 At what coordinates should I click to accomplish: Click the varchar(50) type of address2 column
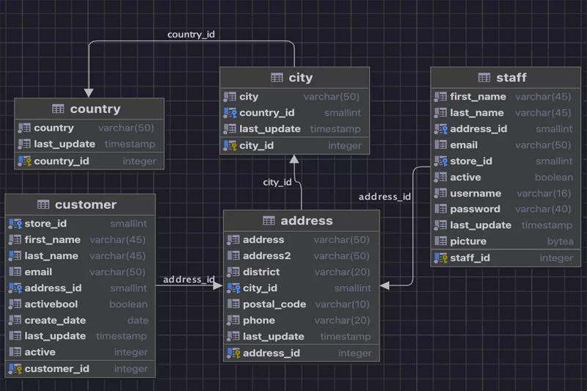341,256
